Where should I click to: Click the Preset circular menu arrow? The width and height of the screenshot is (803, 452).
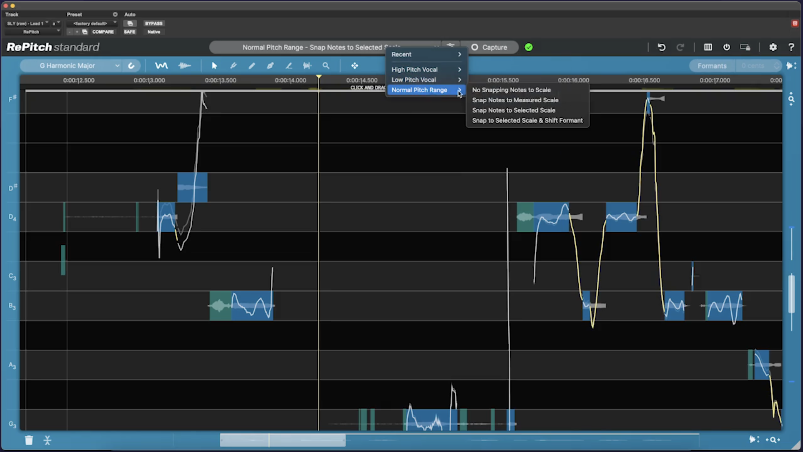click(115, 15)
